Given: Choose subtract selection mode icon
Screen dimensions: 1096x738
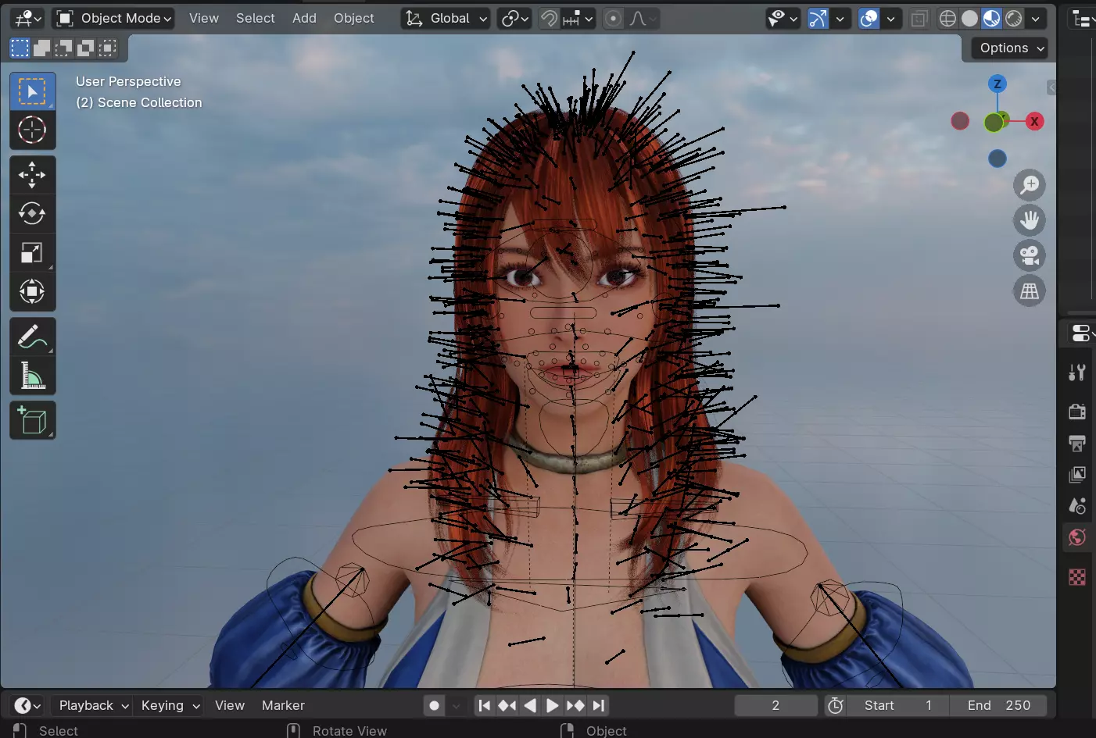Looking at the screenshot, I should pos(64,48).
